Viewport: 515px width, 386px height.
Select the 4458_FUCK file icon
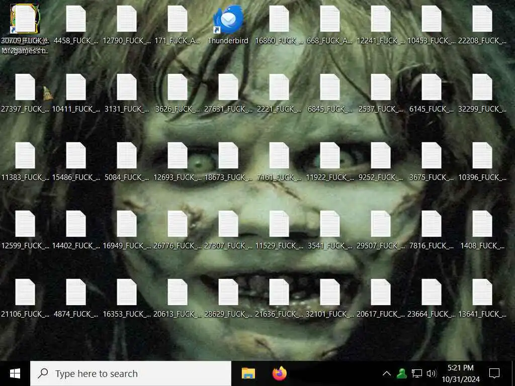(x=76, y=20)
